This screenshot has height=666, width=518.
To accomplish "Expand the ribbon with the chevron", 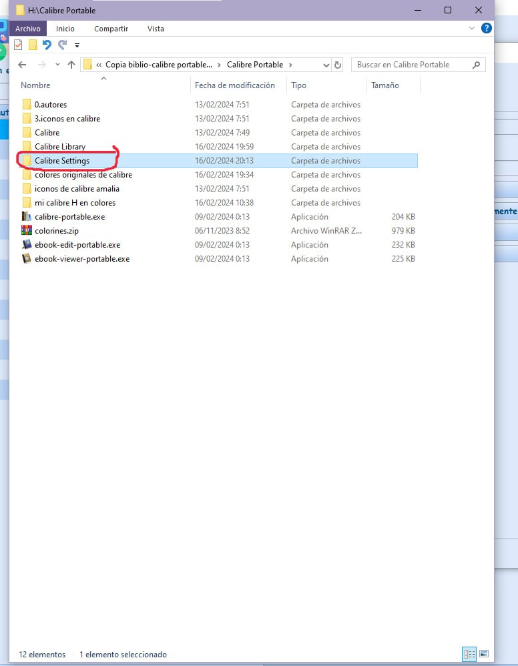I will click(x=472, y=29).
